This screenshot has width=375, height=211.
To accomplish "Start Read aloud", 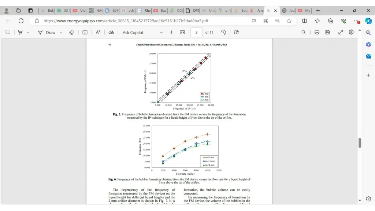I will tap(98, 32).
